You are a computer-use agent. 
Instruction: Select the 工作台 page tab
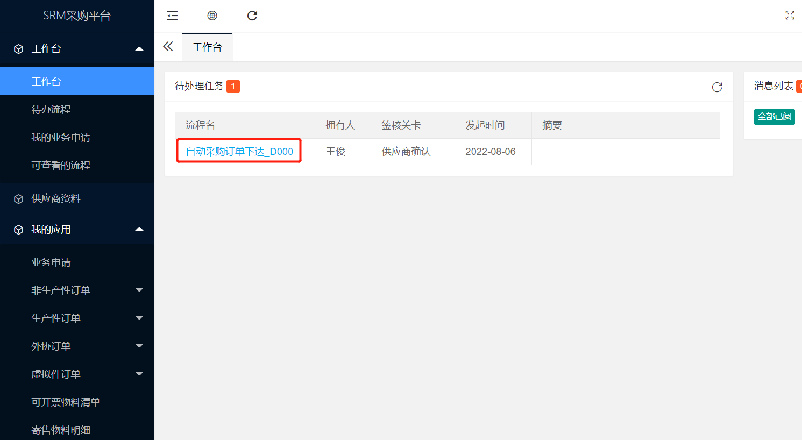coord(207,47)
